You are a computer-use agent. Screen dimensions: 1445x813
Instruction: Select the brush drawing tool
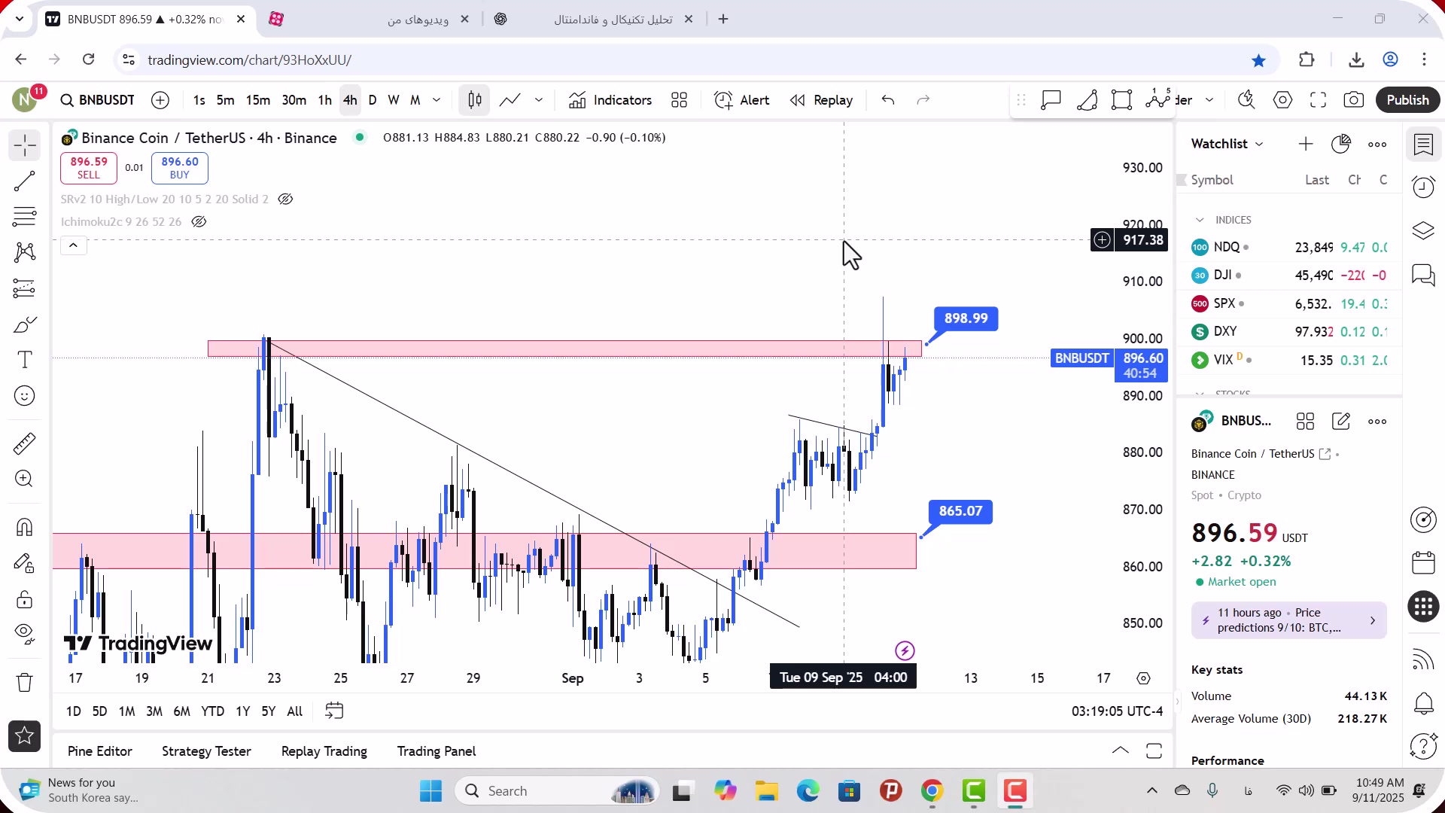[x=24, y=324]
